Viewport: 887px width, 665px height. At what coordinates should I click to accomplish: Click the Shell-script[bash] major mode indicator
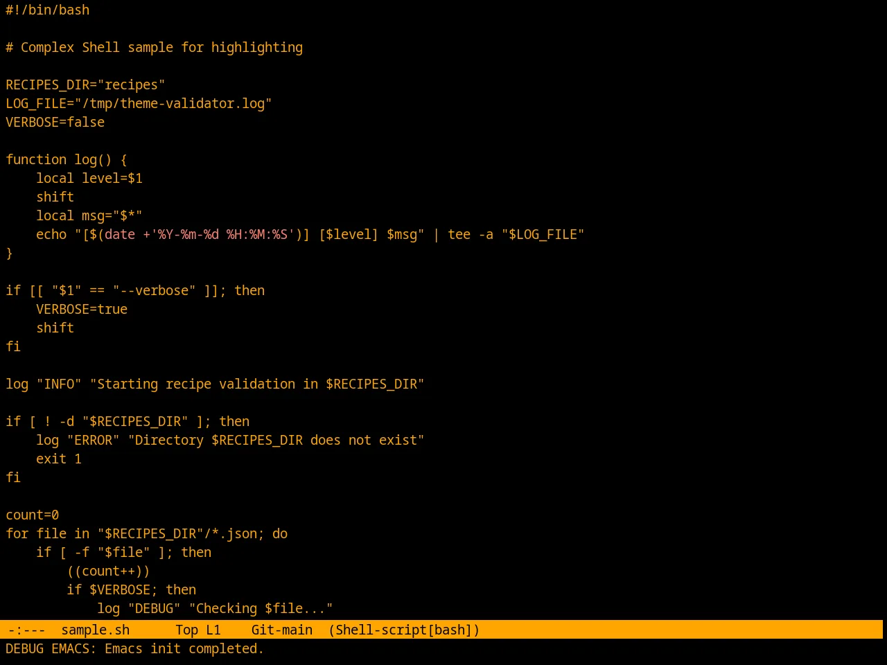pyautogui.click(x=404, y=630)
